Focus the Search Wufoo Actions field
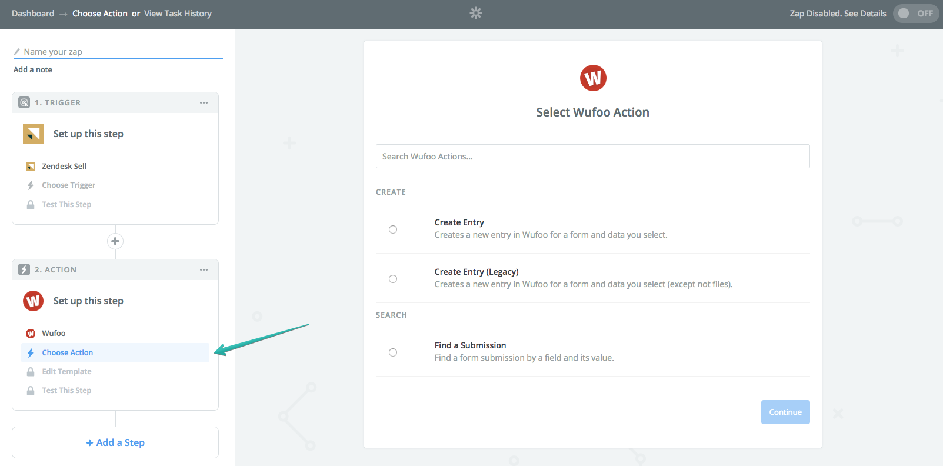This screenshot has height=466, width=943. point(592,157)
